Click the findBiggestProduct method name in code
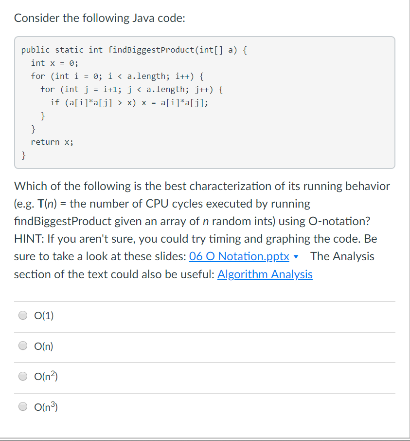This screenshot has width=410, height=441. coord(146,50)
